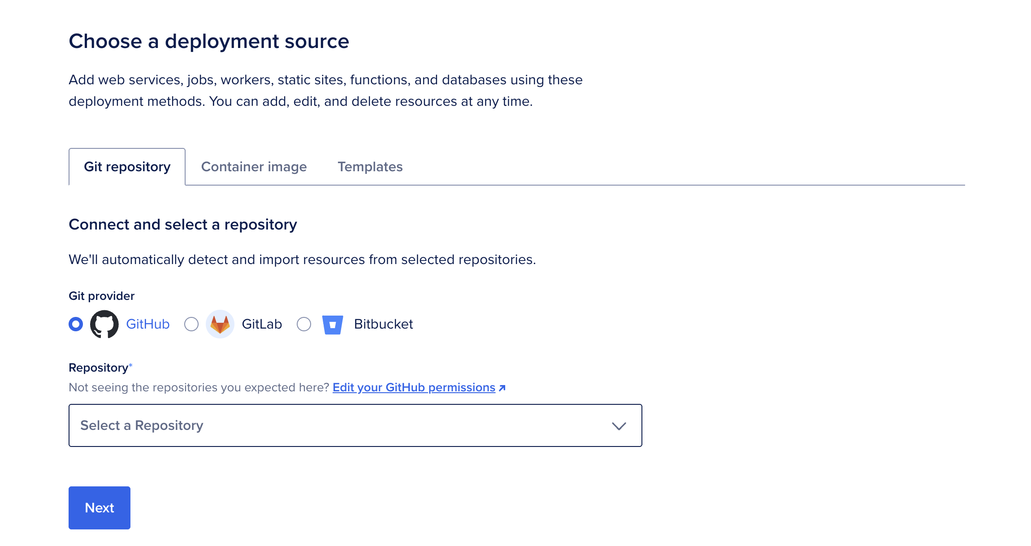The height and width of the screenshot is (546, 1031).
Task: Switch to the Container image tab
Action: (x=254, y=167)
